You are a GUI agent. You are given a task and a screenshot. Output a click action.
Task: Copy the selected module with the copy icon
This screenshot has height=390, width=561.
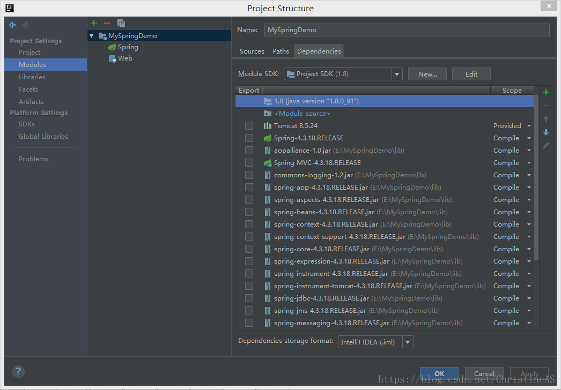point(121,23)
